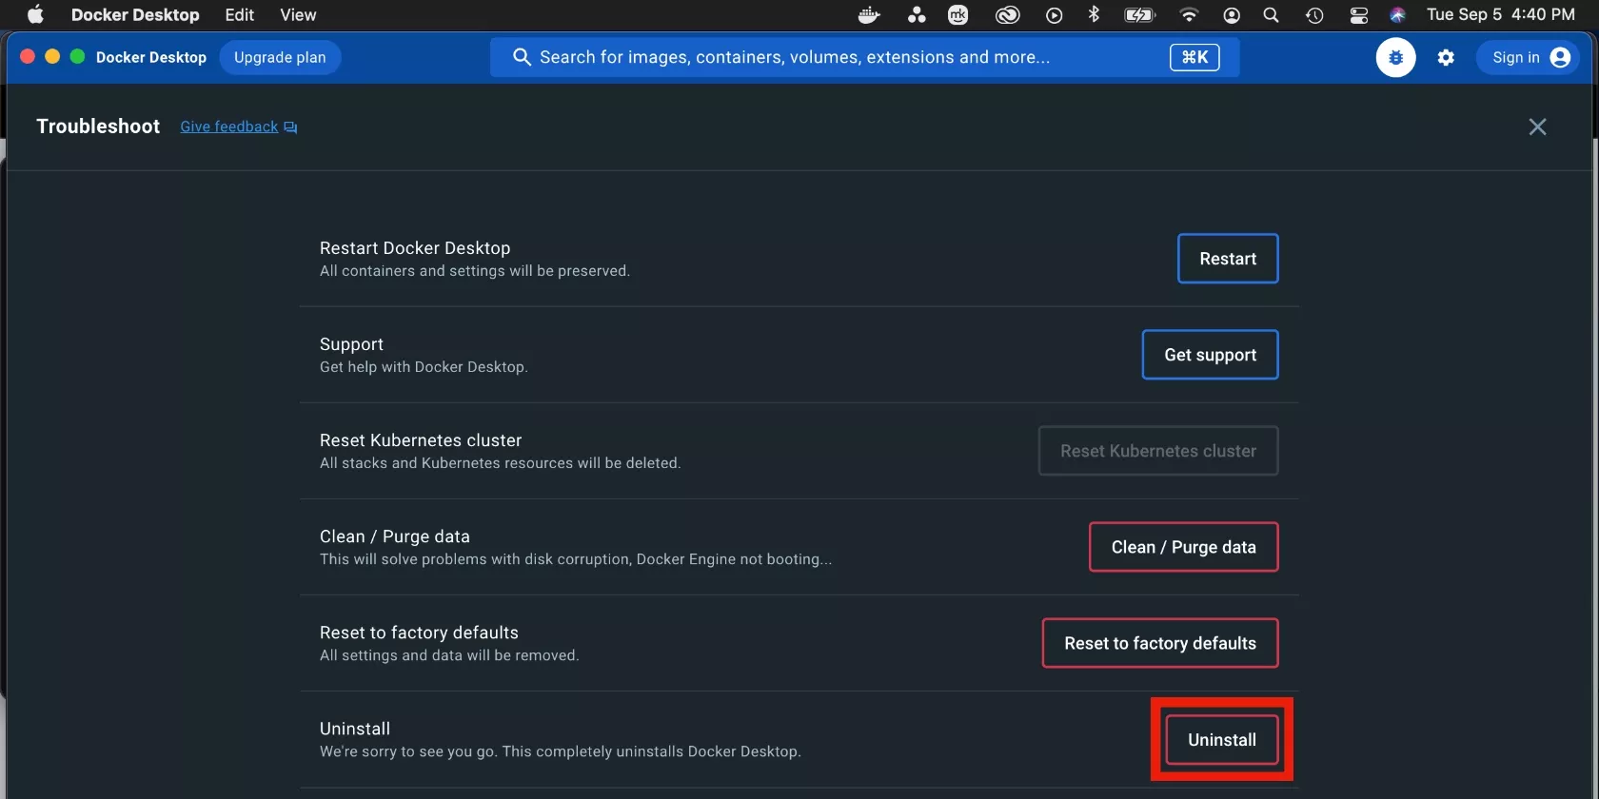1599x799 pixels.
Task: Open the Siri icon in menu bar
Action: click(1397, 15)
